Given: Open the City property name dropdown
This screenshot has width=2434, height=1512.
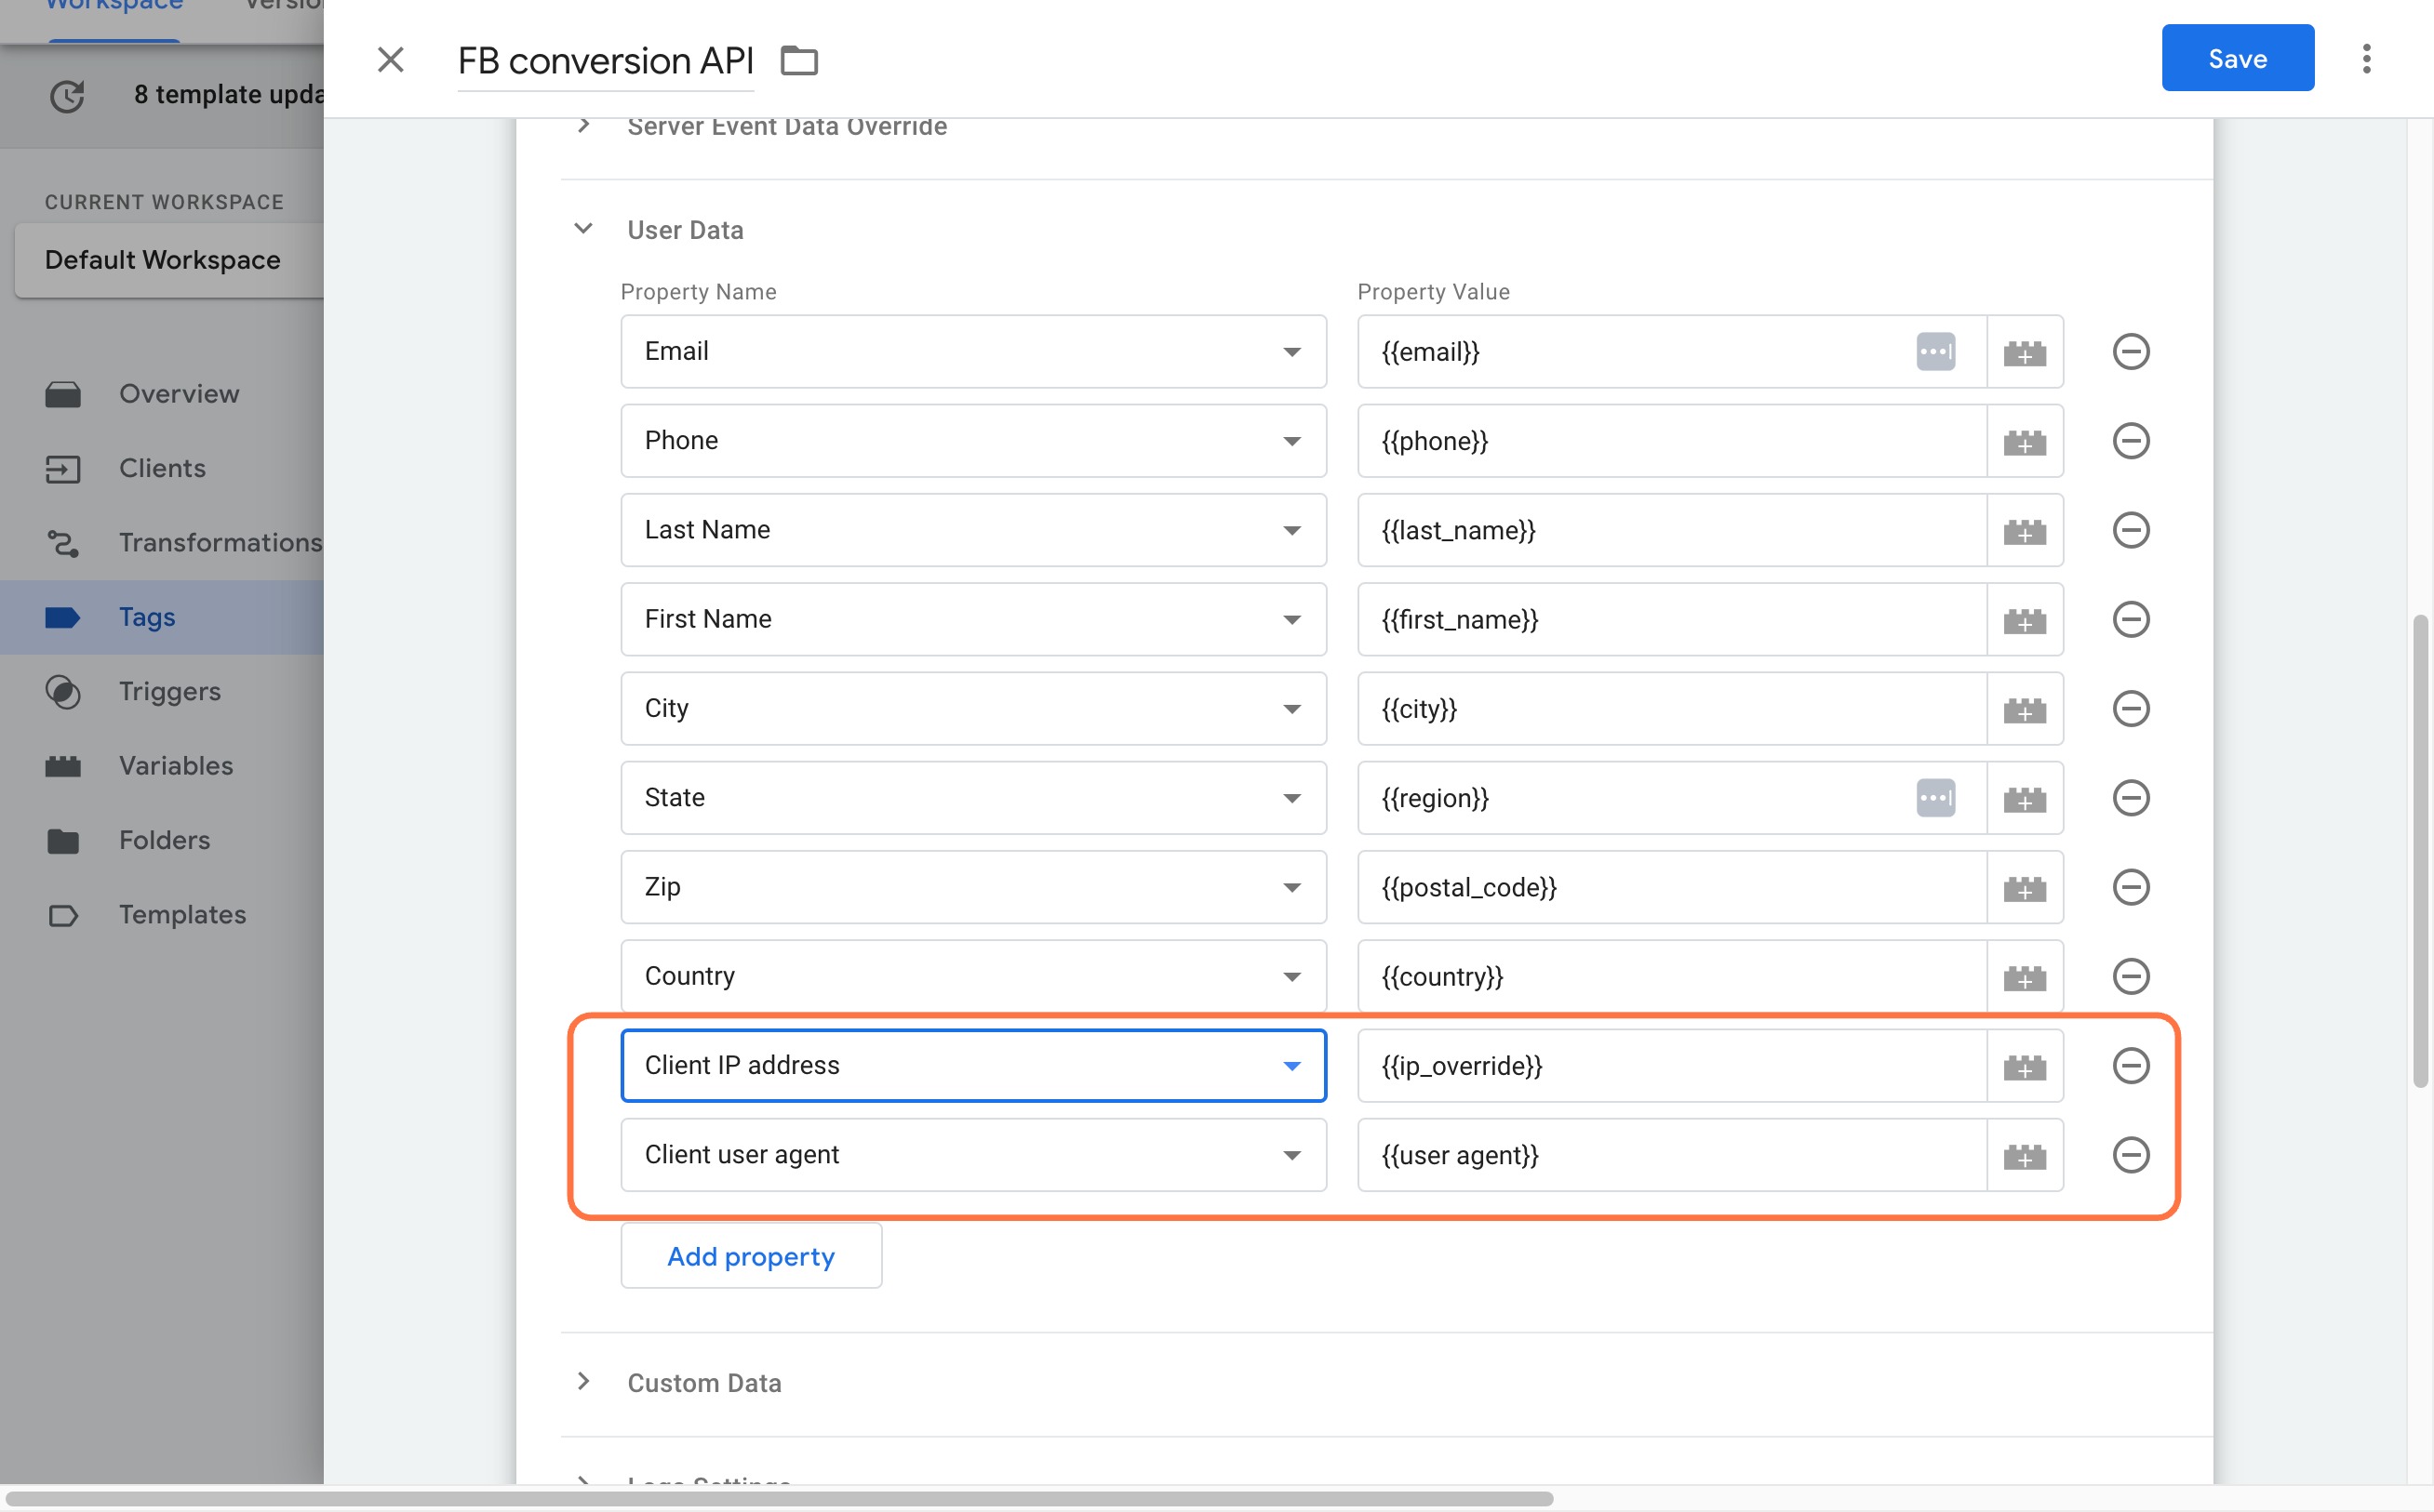Looking at the screenshot, I should [972, 709].
